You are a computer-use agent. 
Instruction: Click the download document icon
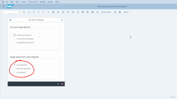click(x=68, y=12)
